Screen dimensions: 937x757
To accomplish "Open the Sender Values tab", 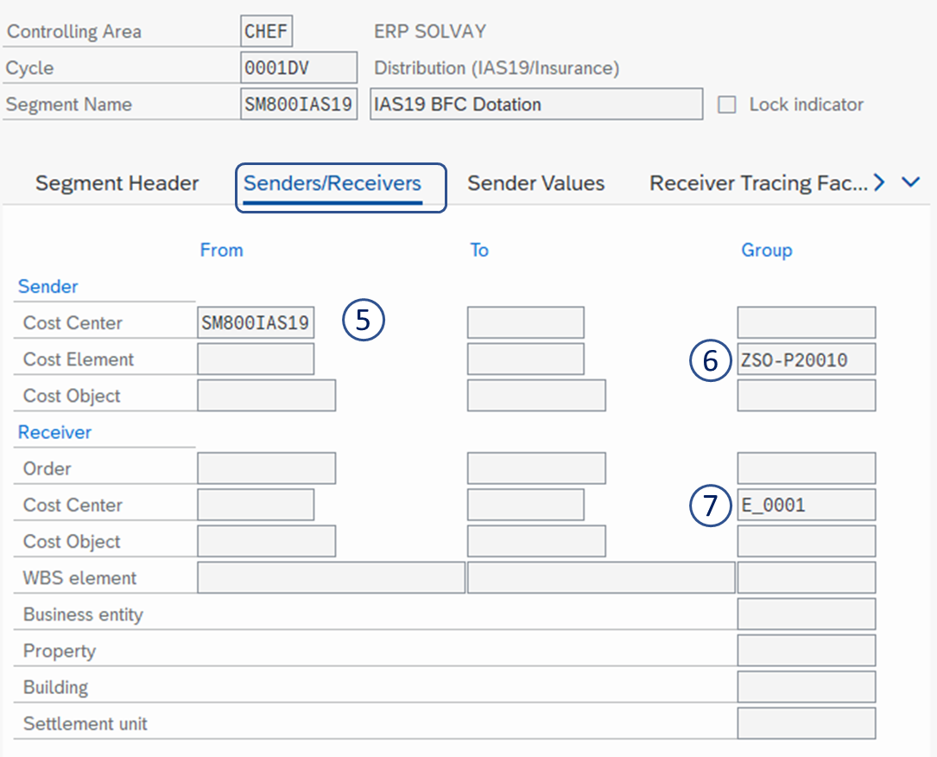I will [x=535, y=183].
